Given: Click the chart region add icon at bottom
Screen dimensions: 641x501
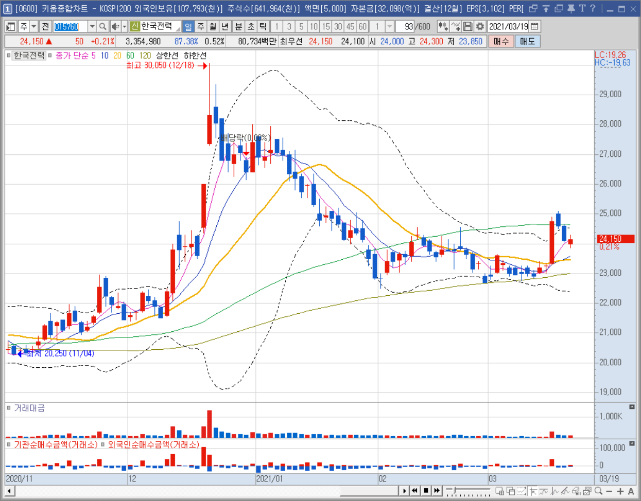Looking at the screenshot, I should 499,491.
